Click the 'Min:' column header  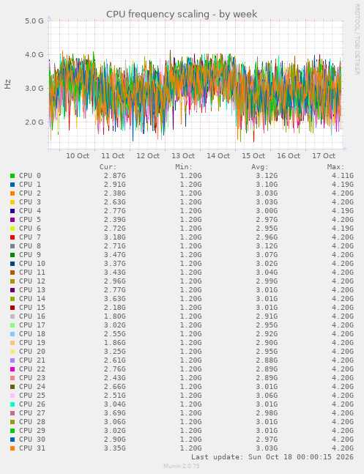click(184, 167)
